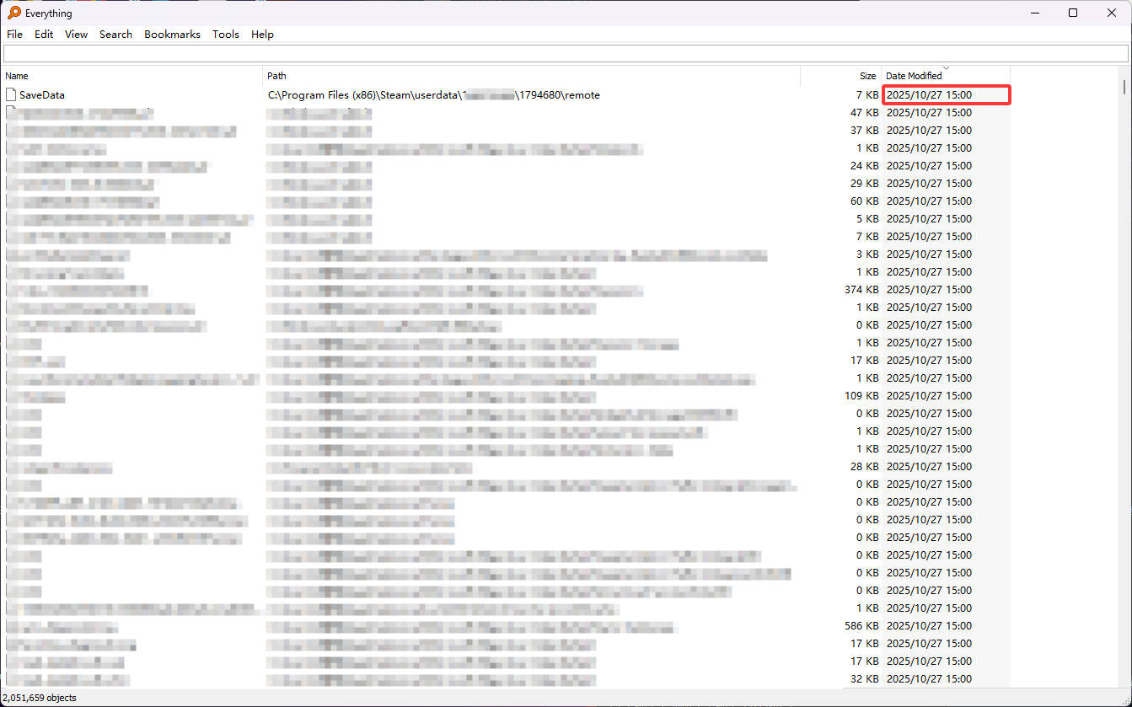Open the Edit menu
Viewport: 1132px width, 707px height.
coord(44,35)
